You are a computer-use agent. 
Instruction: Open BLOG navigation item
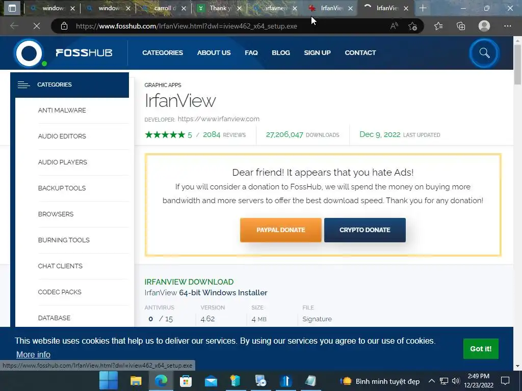281,53
